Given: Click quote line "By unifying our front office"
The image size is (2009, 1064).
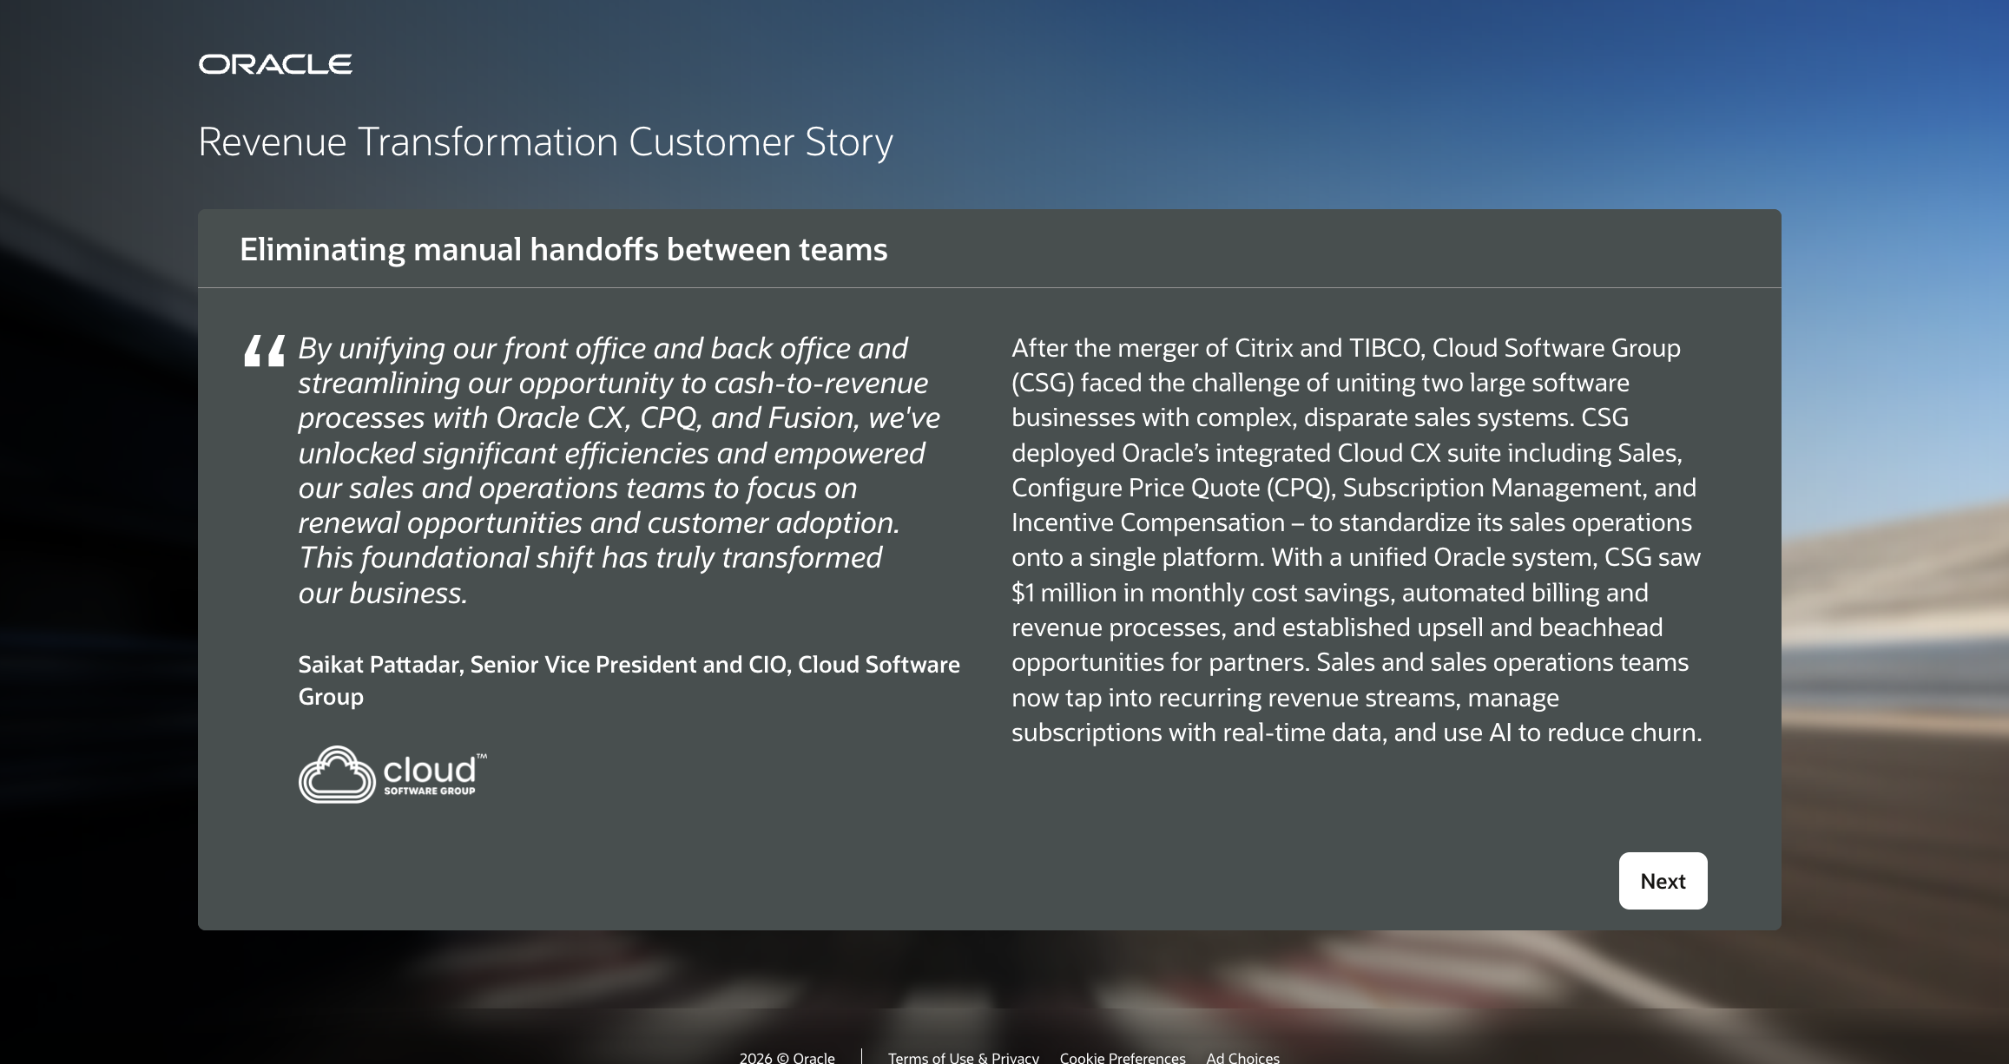Looking at the screenshot, I should point(603,348).
